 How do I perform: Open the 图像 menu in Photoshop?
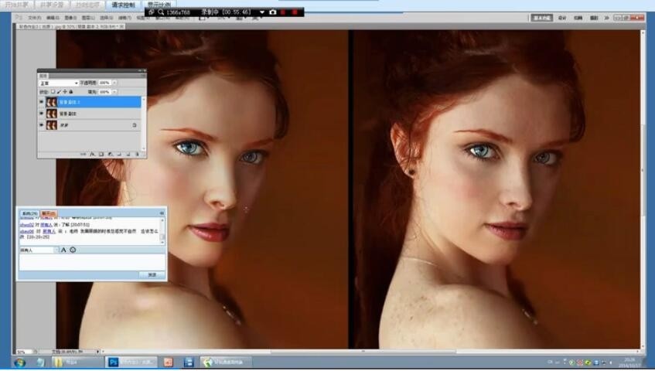pyautogui.click(x=70, y=18)
